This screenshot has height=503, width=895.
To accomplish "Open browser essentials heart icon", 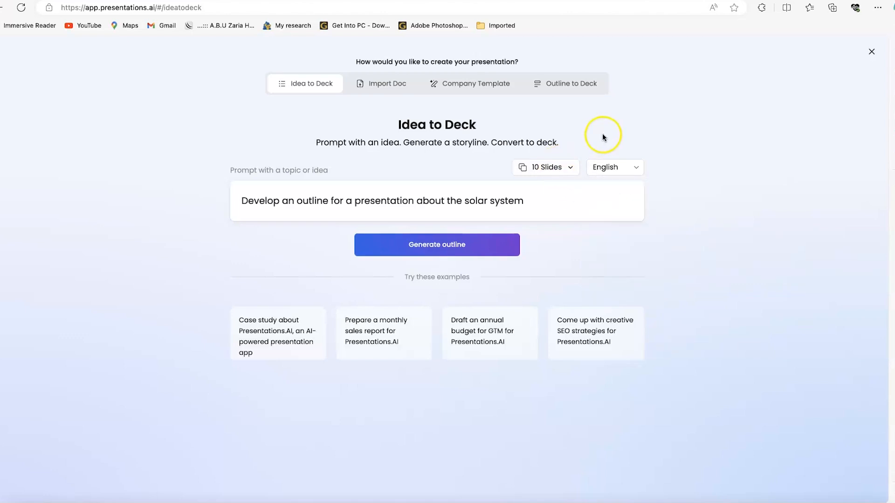I will click(x=855, y=7).
